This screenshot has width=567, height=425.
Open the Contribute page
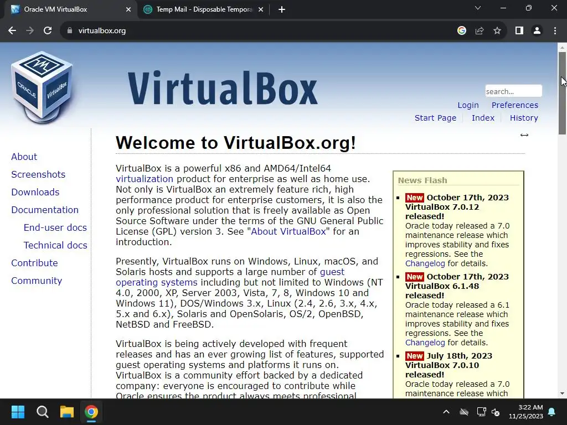[x=34, y=263]
